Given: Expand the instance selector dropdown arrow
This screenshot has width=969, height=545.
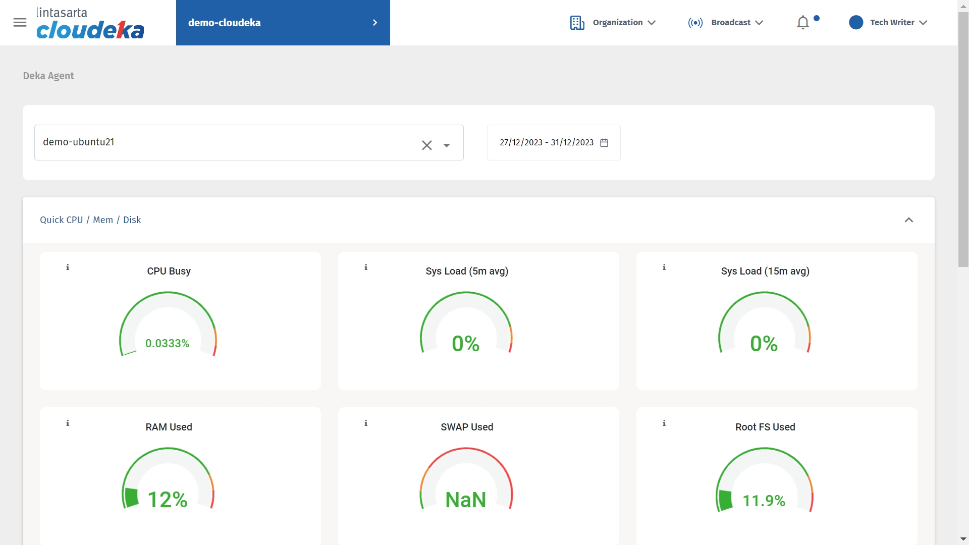Looking at the screenshot, I should pyautogui.click(x=447, y=145).
